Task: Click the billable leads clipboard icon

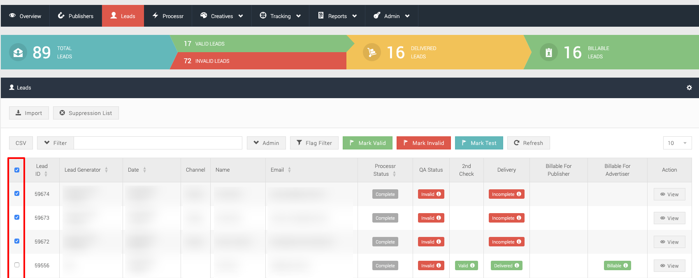Action: click(548, 52)
